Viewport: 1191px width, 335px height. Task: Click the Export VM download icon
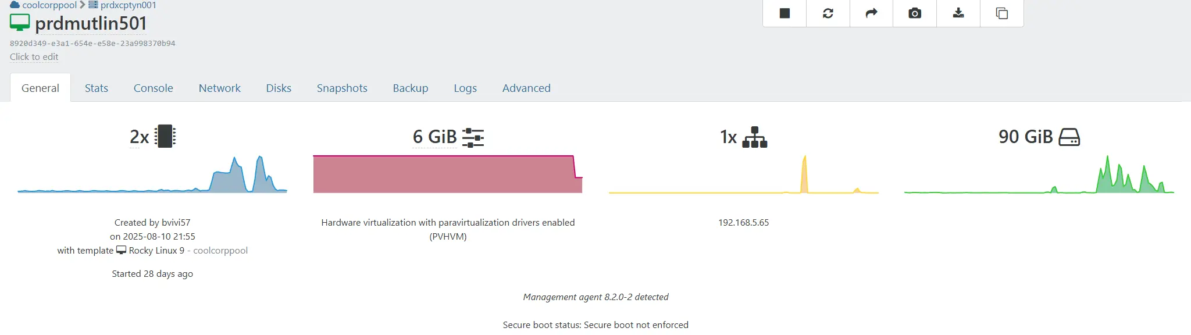tap(958, 13)
